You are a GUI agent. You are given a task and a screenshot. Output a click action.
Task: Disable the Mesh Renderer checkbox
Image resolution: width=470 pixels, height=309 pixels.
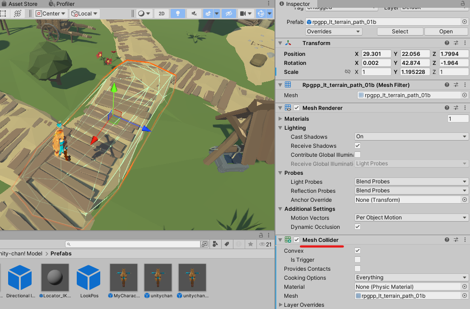tap(297, 108)
